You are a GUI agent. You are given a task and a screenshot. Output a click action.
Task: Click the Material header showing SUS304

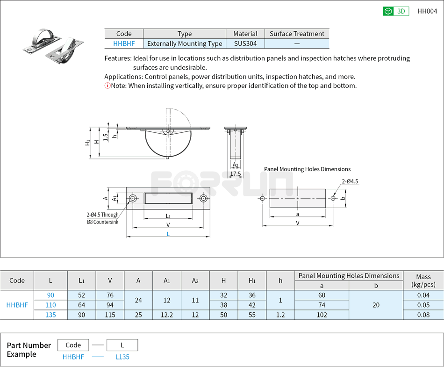click(x=245, y=33)
